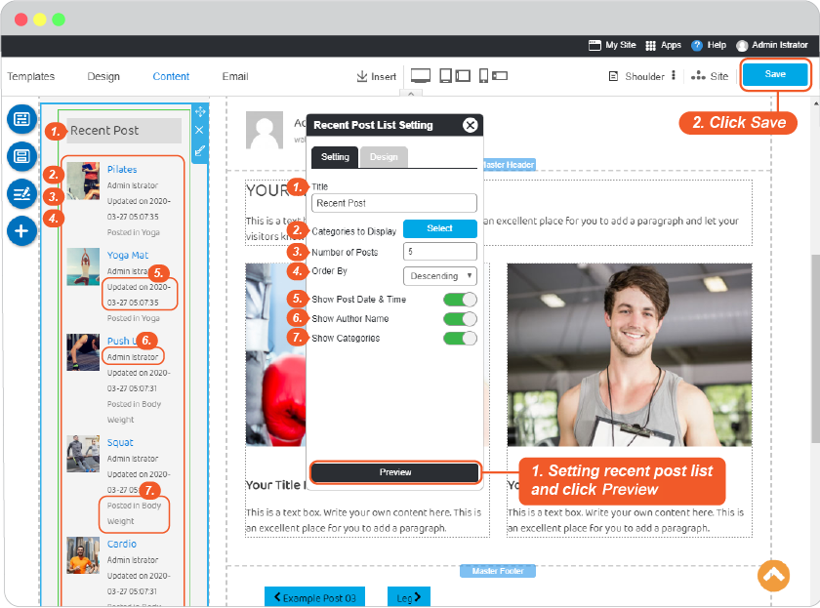Open the Shoulder page options menu
Viewport: 820px width, 608px height.
(674, 75)
